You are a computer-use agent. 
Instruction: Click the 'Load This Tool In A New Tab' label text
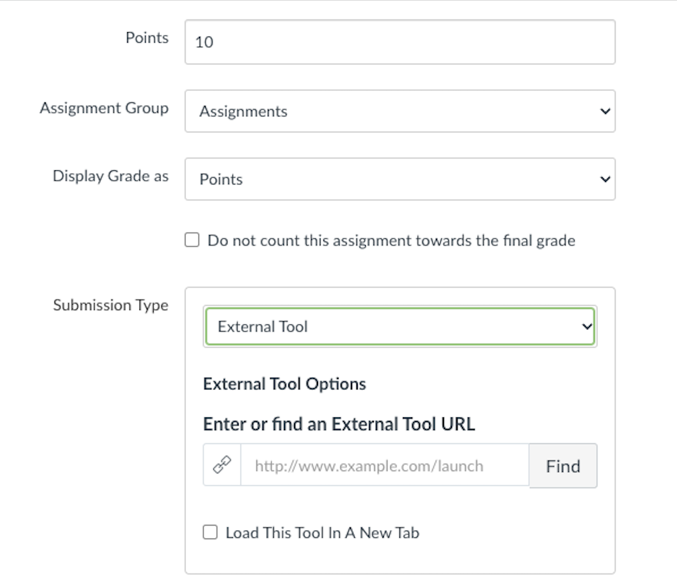(x=322, y=532)
